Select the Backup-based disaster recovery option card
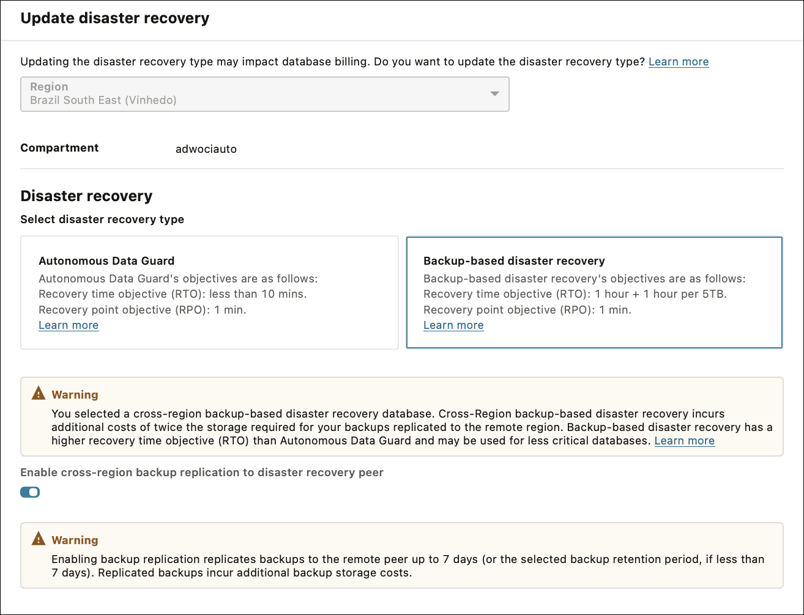Image resolution: width=804 pixels, height=615 pixels. [x=594, y=292]
